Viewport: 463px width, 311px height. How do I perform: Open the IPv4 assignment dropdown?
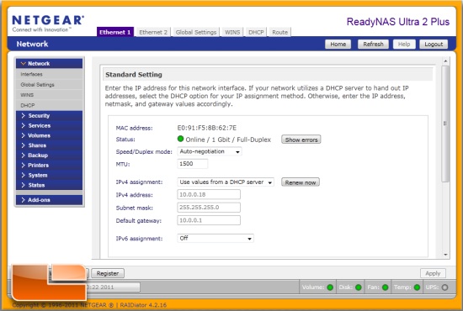(x=226, y=182)
